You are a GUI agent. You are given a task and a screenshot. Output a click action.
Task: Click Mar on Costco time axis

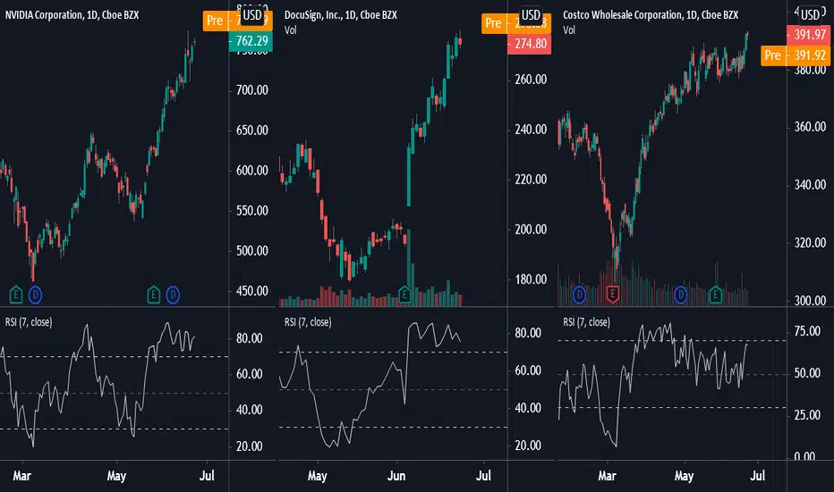coord(607,476)
